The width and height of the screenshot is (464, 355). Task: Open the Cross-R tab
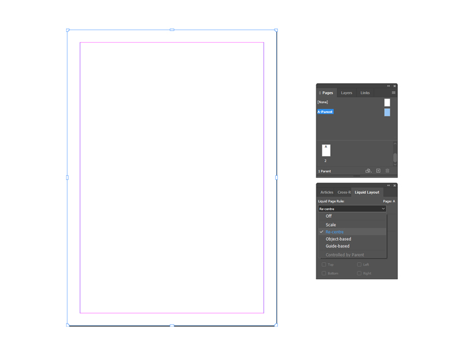tap(344, 192)
